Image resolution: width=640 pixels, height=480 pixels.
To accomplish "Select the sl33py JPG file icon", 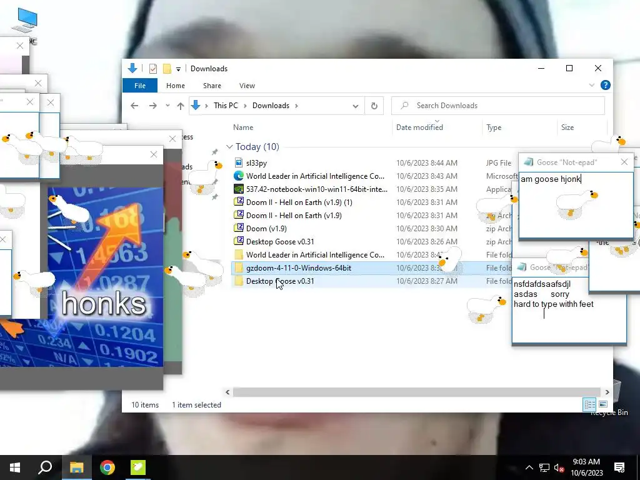I will click(x=239, y=163).
